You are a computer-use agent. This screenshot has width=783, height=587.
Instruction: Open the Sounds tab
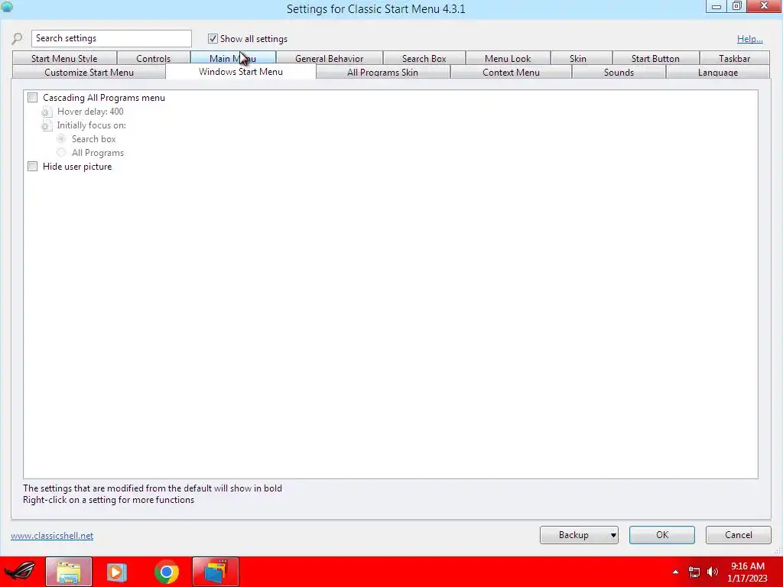coord(619,73)
